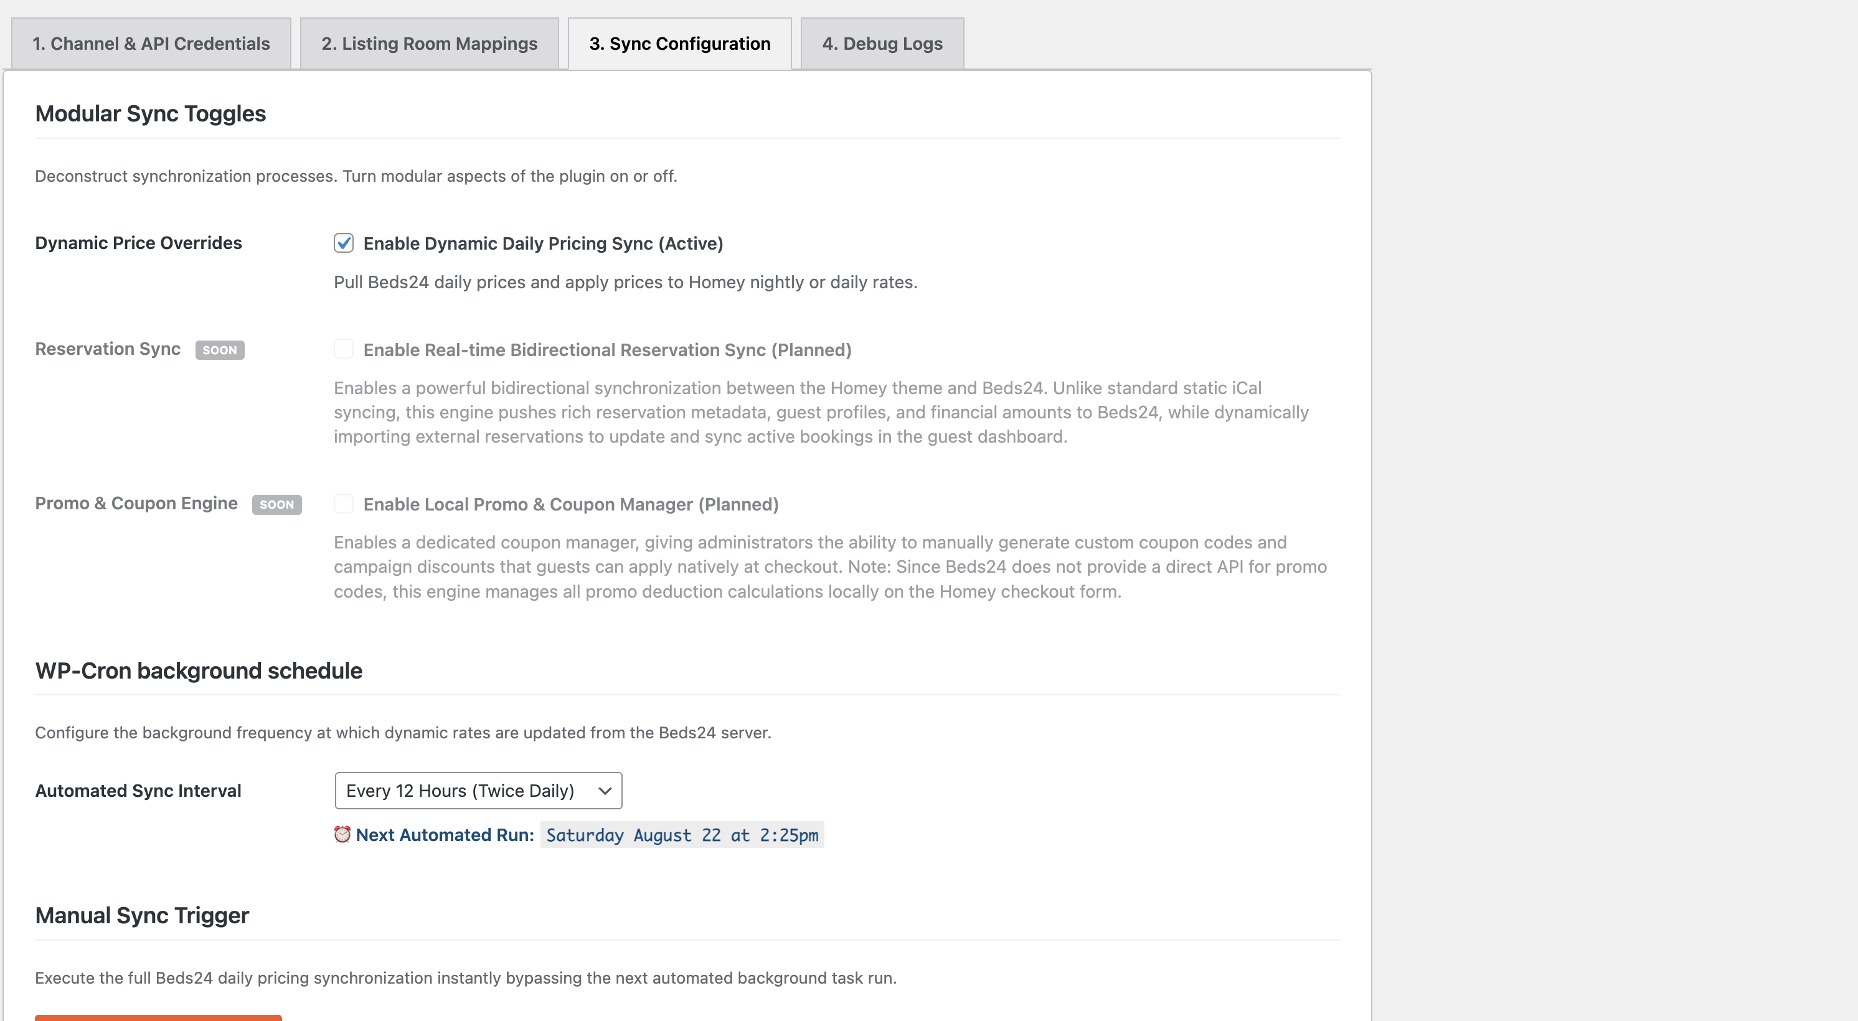
Task: Click the 'Enables a powerful bidirectional synchronization' description paragraph
Action: pos(821,412)
